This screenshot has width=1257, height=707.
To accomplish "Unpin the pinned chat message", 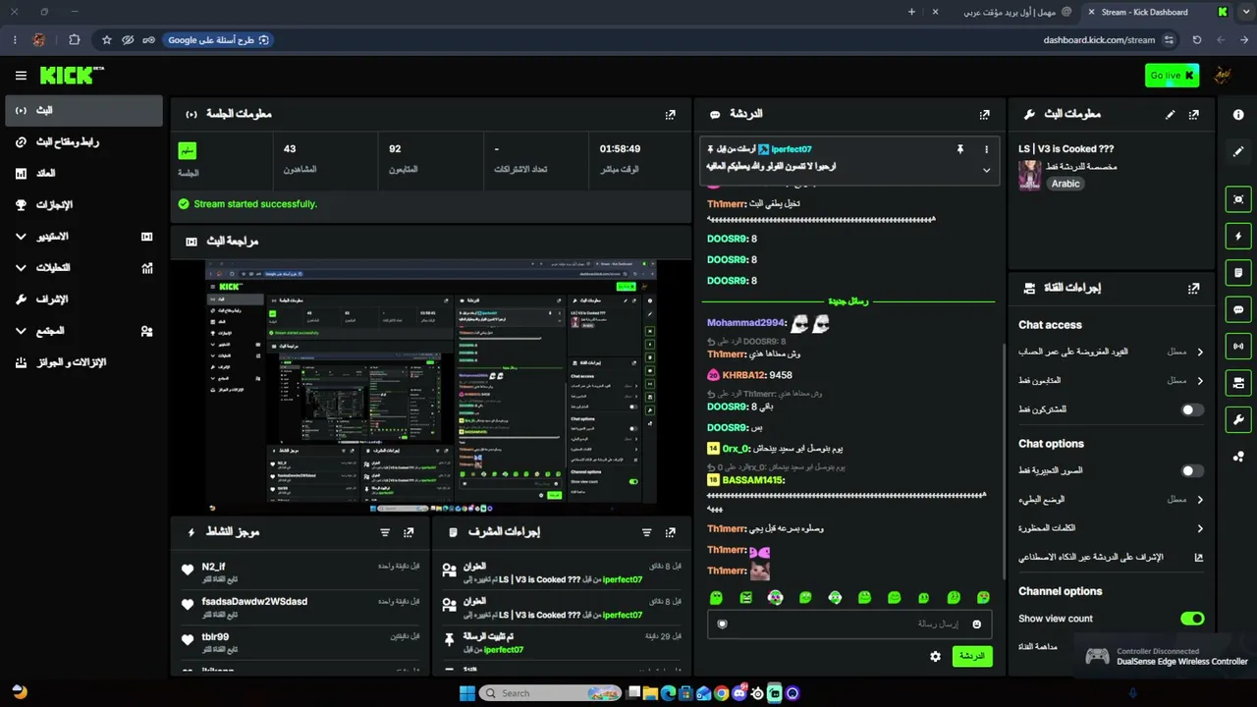I will tap(959, 149).
